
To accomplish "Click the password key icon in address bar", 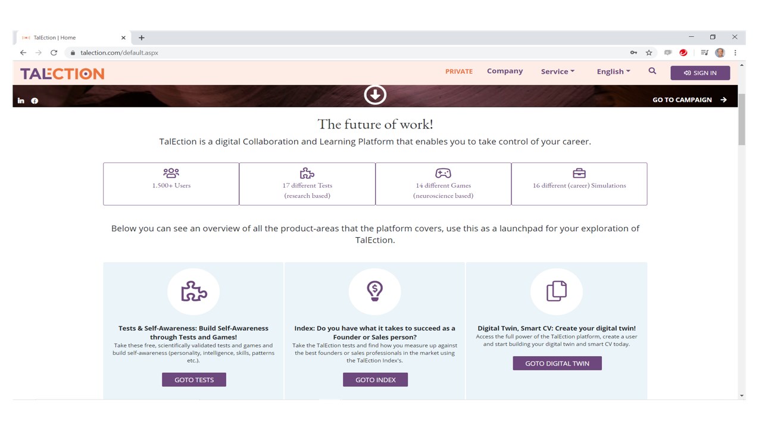I will click(x=633, y=53).
